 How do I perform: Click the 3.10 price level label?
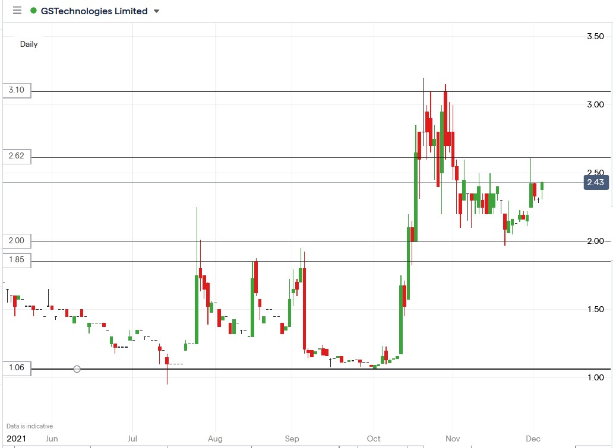tap(15, 90)
